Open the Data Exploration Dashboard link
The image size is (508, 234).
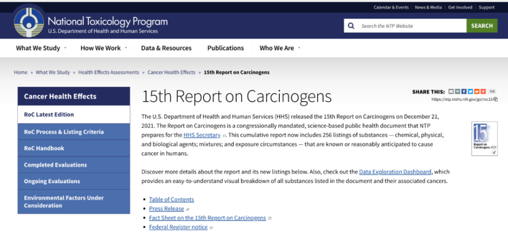[x=395, y=172]
